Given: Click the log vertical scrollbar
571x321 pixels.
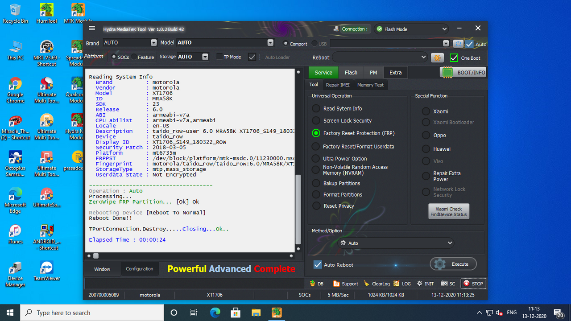Looking at the screenshot, I should tap(298, 210).
